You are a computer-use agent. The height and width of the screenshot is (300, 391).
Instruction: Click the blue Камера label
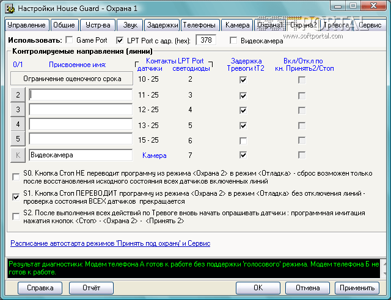tap(155, 155)
